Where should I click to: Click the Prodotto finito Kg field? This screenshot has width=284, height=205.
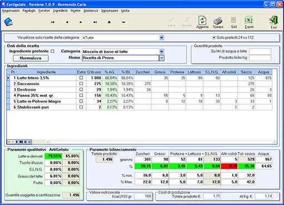(x=260, y=58)
